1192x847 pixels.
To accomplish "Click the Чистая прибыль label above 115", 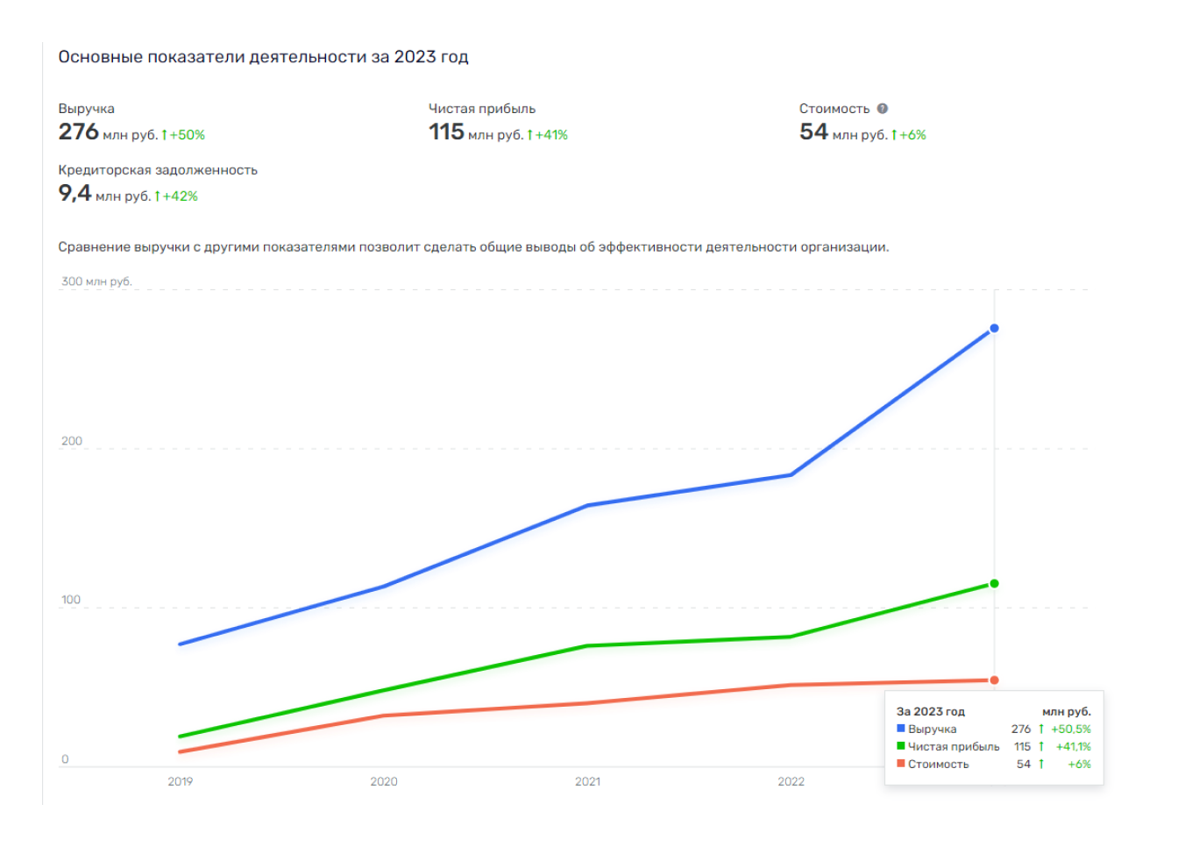I will pyautogui.click(x=482, y=109).
